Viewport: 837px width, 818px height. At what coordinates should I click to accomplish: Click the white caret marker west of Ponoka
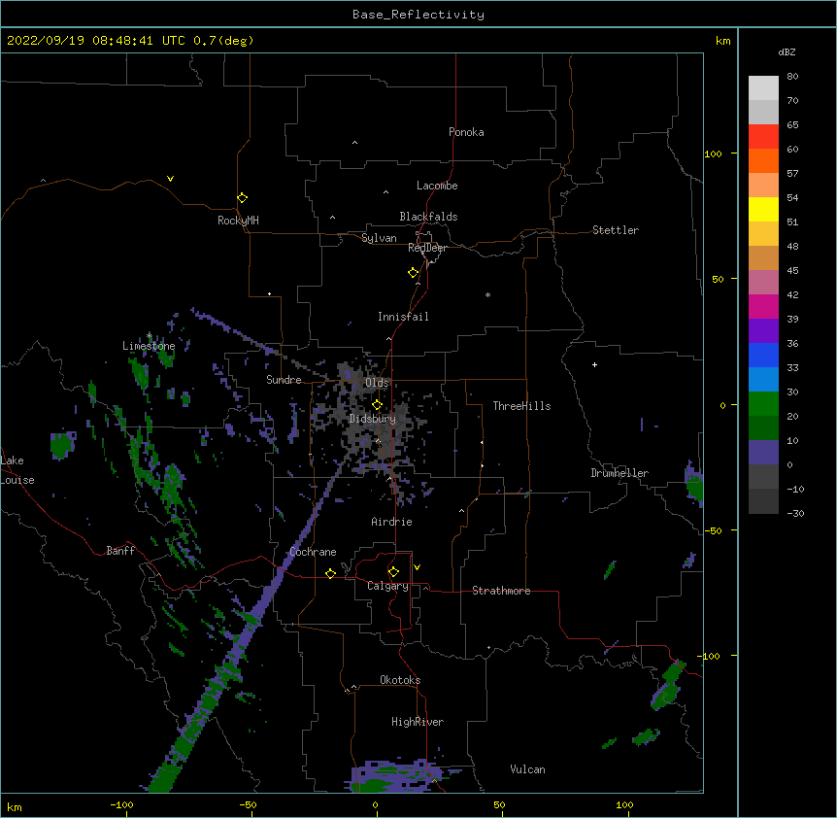pos(354,143)
